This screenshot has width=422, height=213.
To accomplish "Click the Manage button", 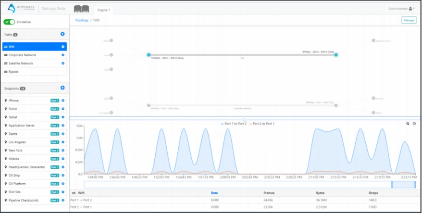I will pyautogui.click(x=409, y=20).
